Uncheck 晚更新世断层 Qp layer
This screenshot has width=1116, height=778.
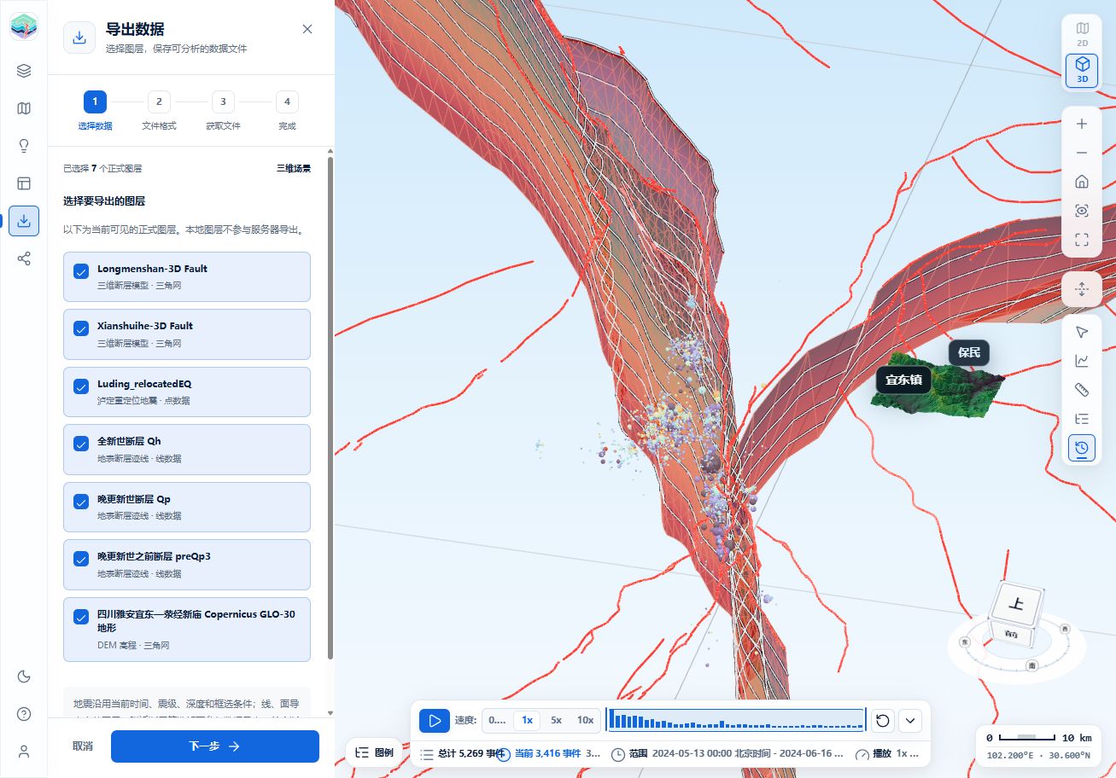pos(81,502)
